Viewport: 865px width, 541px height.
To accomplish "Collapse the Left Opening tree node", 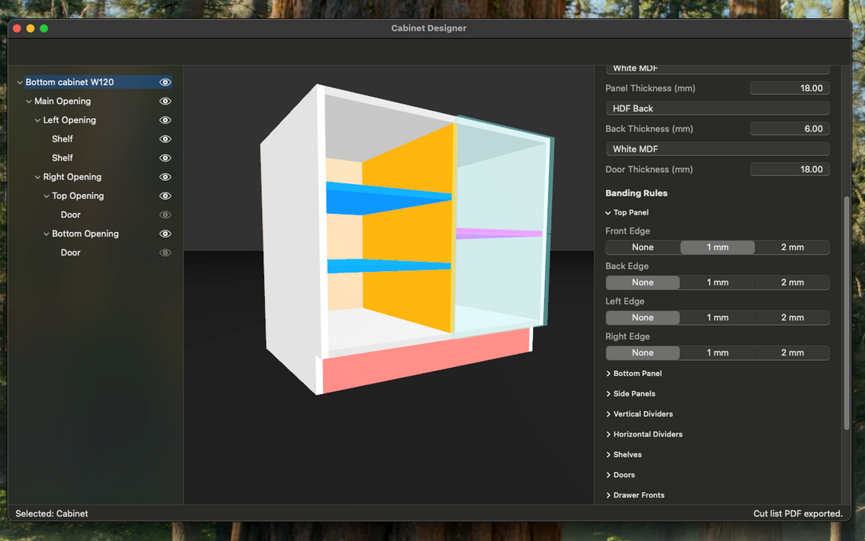I will tap(36, 120).
